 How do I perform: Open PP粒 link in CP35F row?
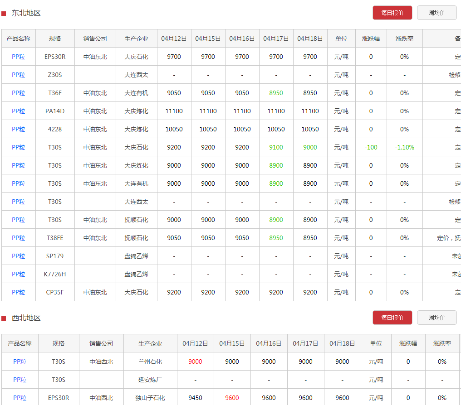[x=18, y=292]
